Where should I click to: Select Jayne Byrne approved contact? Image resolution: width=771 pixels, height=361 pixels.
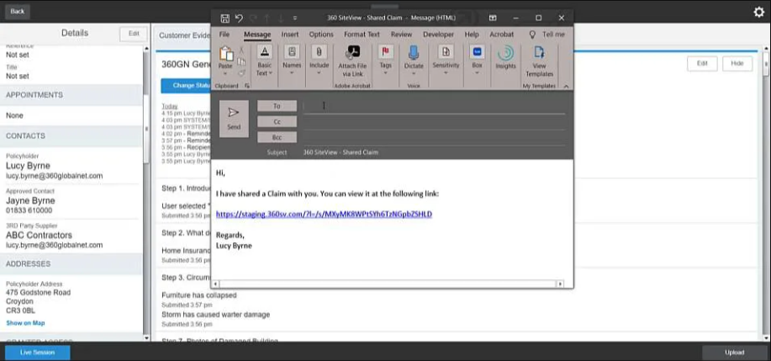coord(30,200)
